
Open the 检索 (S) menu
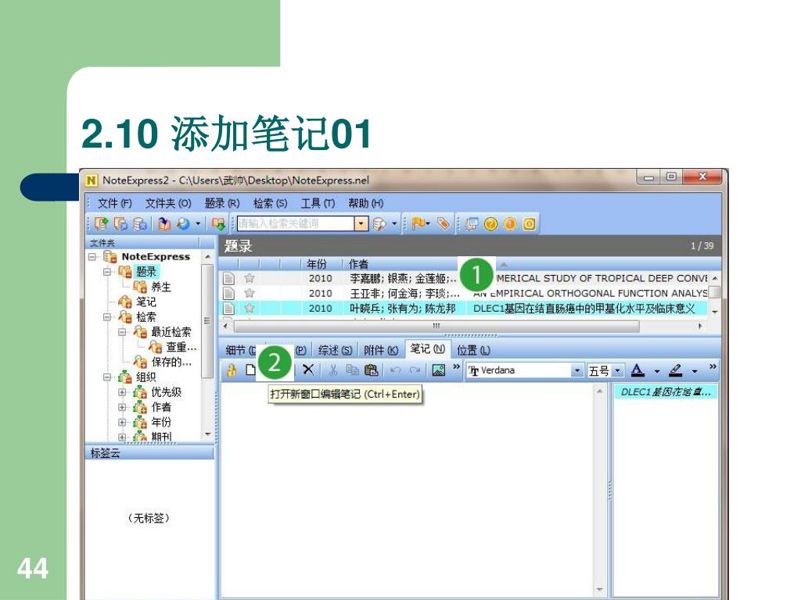(x=270, y=203)
